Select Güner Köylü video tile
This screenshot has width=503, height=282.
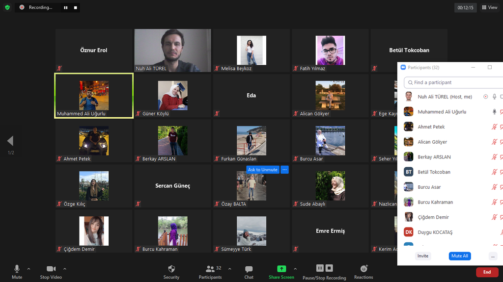click(x=172, y=96)
